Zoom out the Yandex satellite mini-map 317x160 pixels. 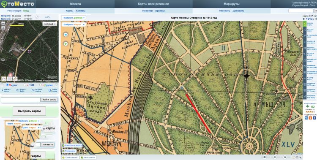(3, 23)
